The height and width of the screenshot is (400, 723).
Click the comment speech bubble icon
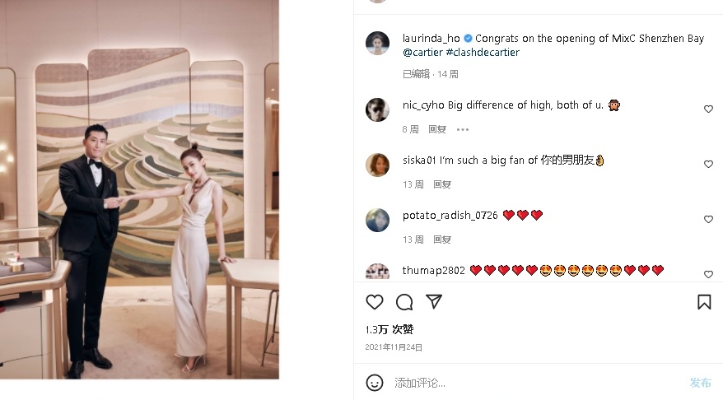[404, 302]
